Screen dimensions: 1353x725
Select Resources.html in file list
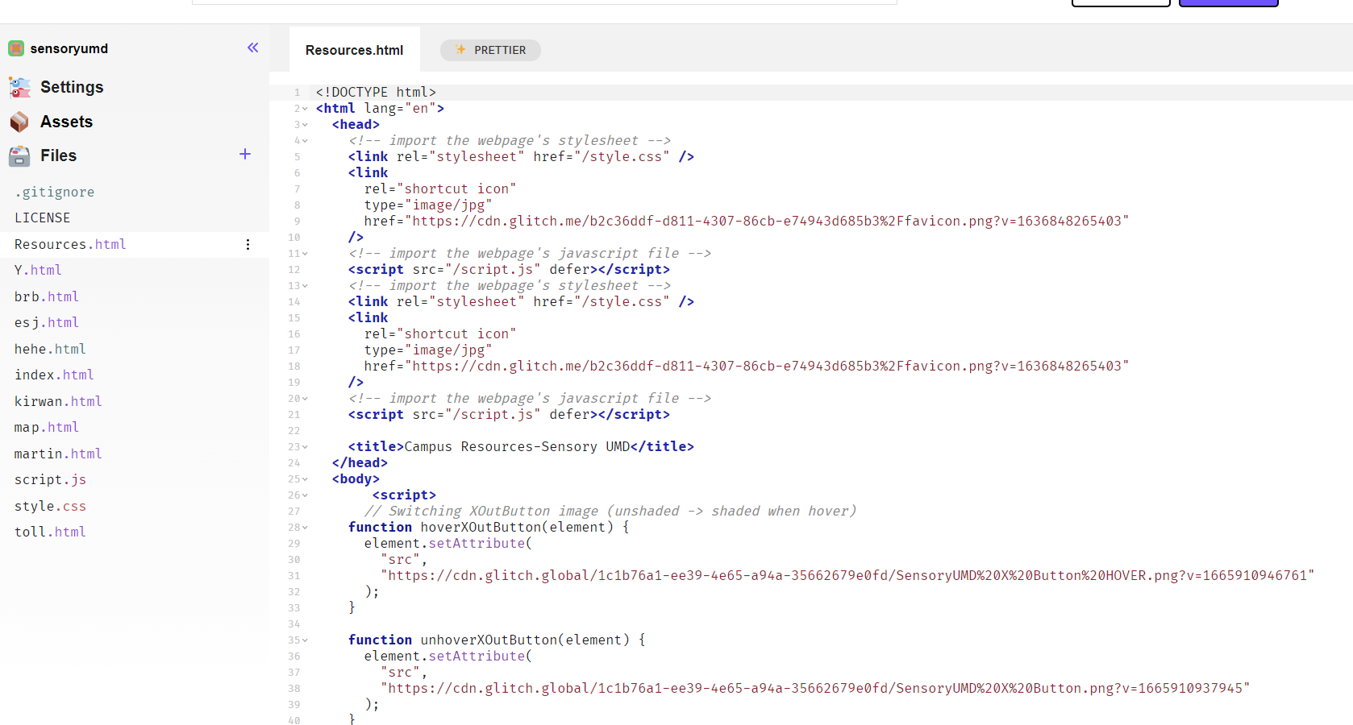[x=70, y=244]
